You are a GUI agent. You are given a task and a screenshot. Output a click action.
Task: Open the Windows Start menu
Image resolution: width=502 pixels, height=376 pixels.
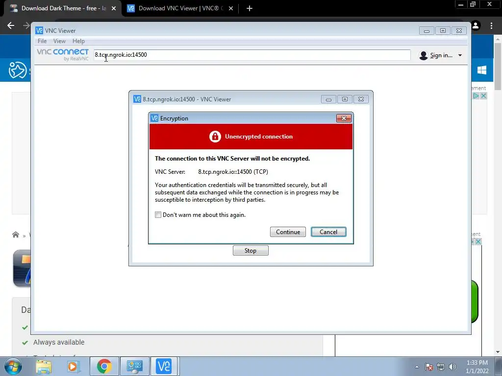coord(13,366)
